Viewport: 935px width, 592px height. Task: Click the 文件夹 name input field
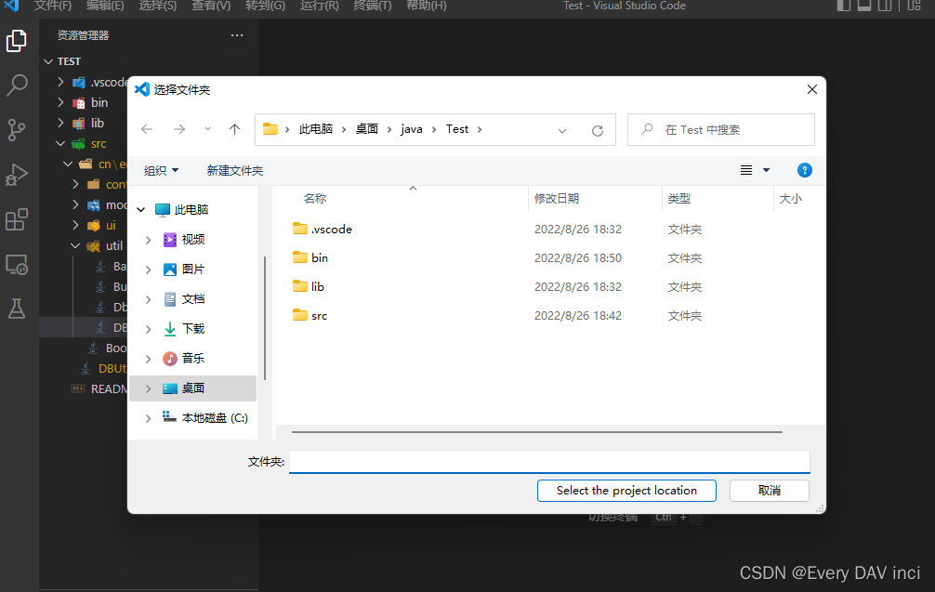[549, 462]
